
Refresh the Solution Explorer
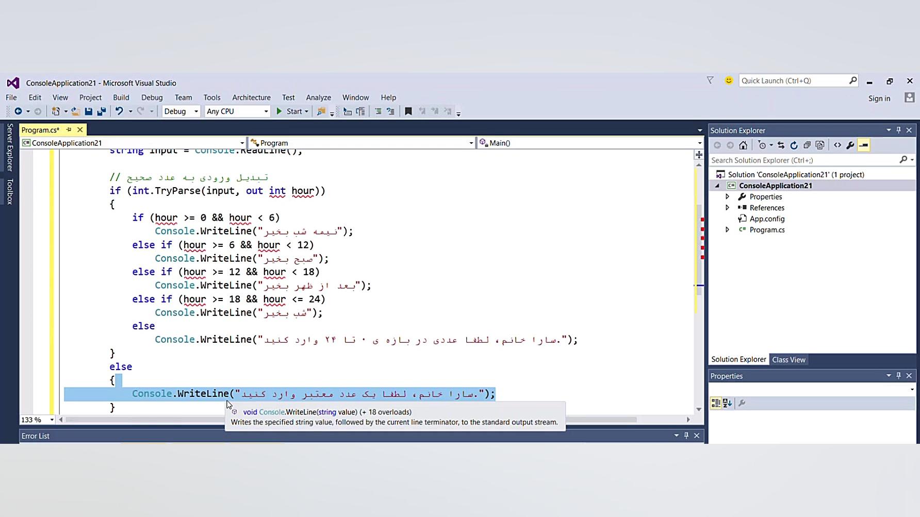(794, 145)
